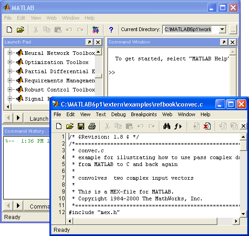
Task: Click New document icon in editor toolbar
Action: [59, 126]
